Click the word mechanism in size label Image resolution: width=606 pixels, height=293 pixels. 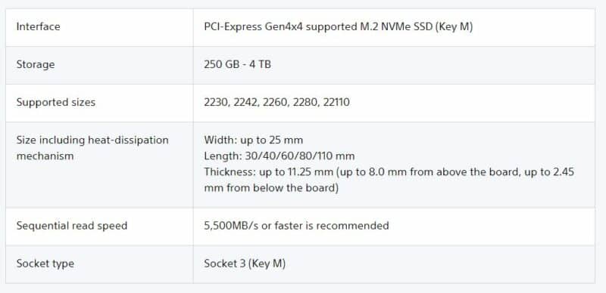point(45,156)
